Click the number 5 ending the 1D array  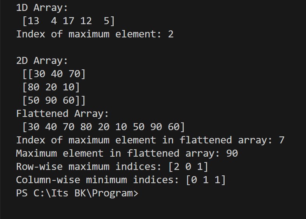tap(106, 21)
